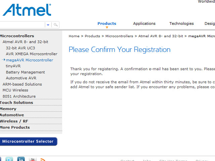Click the search text input field

pyautogui.click(x=22, y=25)
